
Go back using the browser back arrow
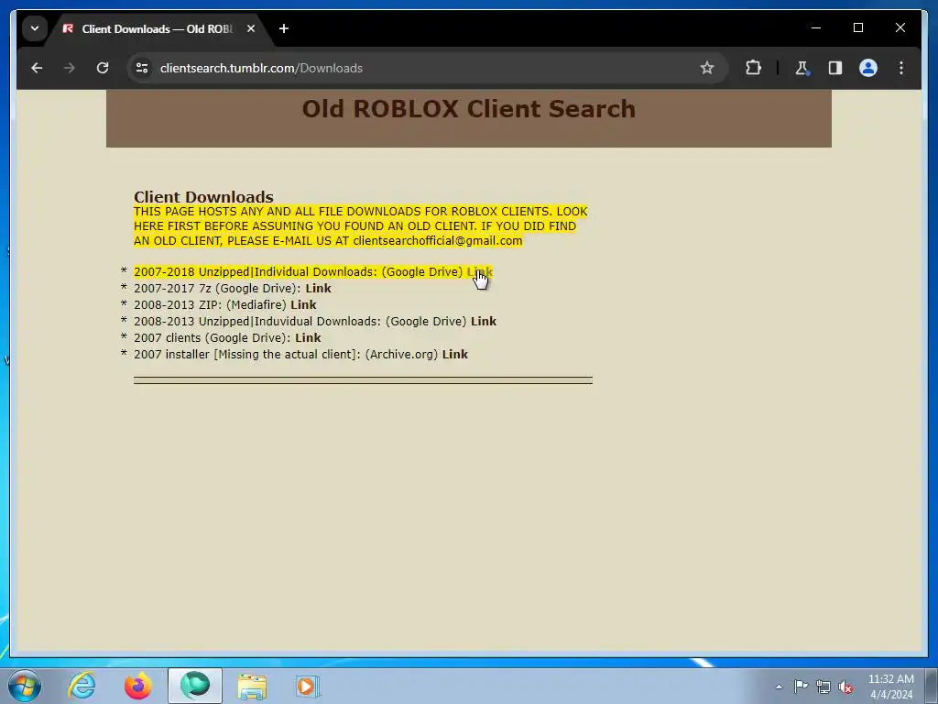37,68
